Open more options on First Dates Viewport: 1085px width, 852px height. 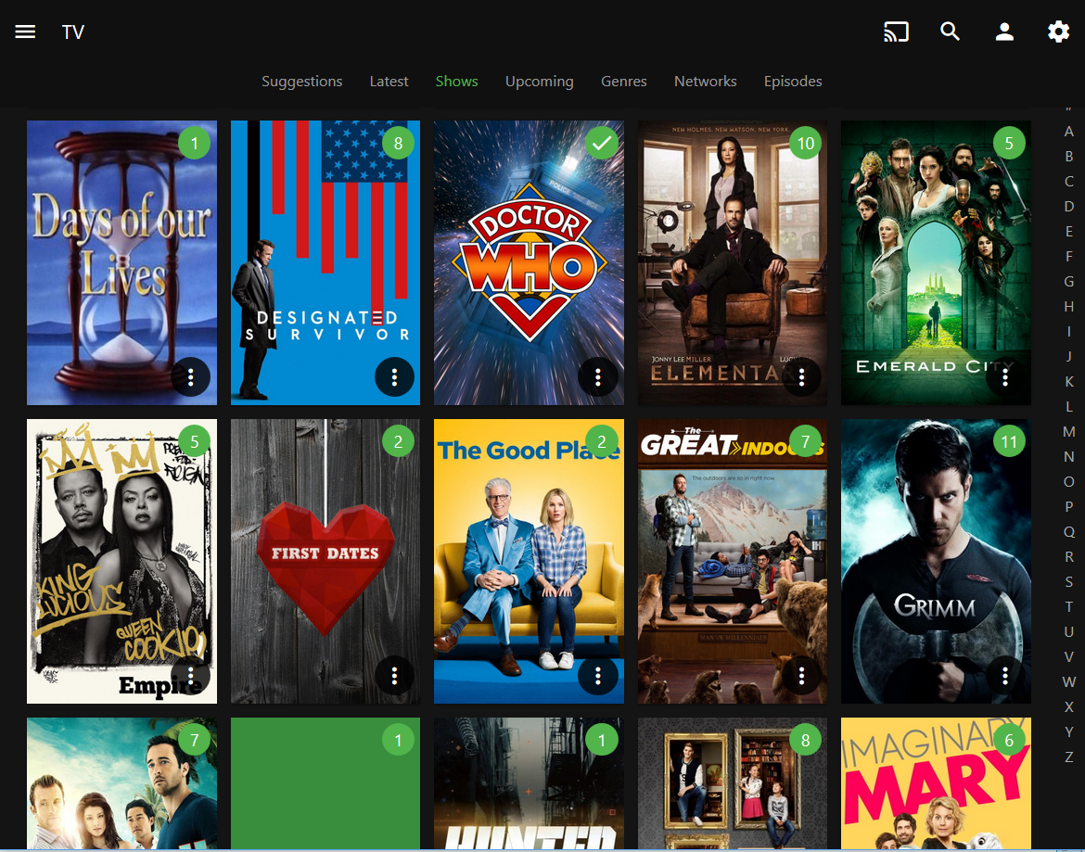click(x=394, y=676)
